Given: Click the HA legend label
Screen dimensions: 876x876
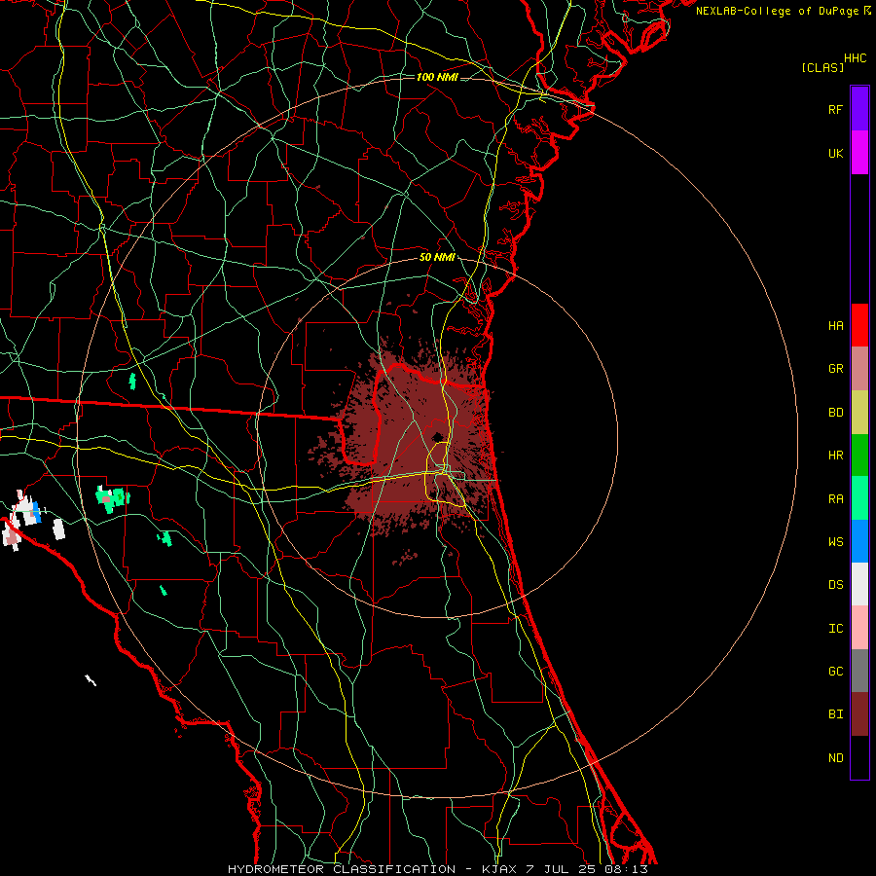Looking at the screenshot, I should tap(835, 326).
